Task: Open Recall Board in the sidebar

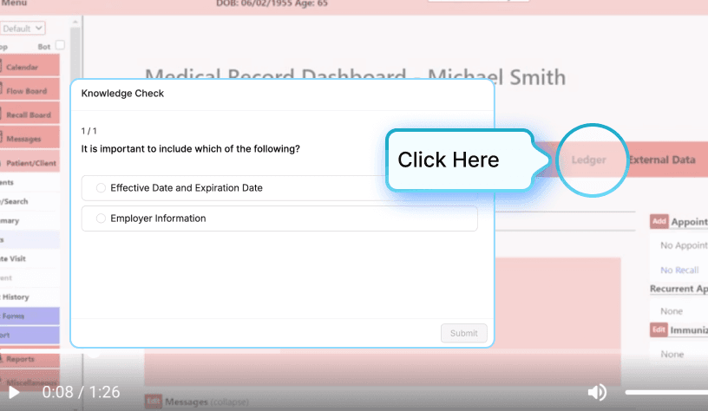Action: 29,114
